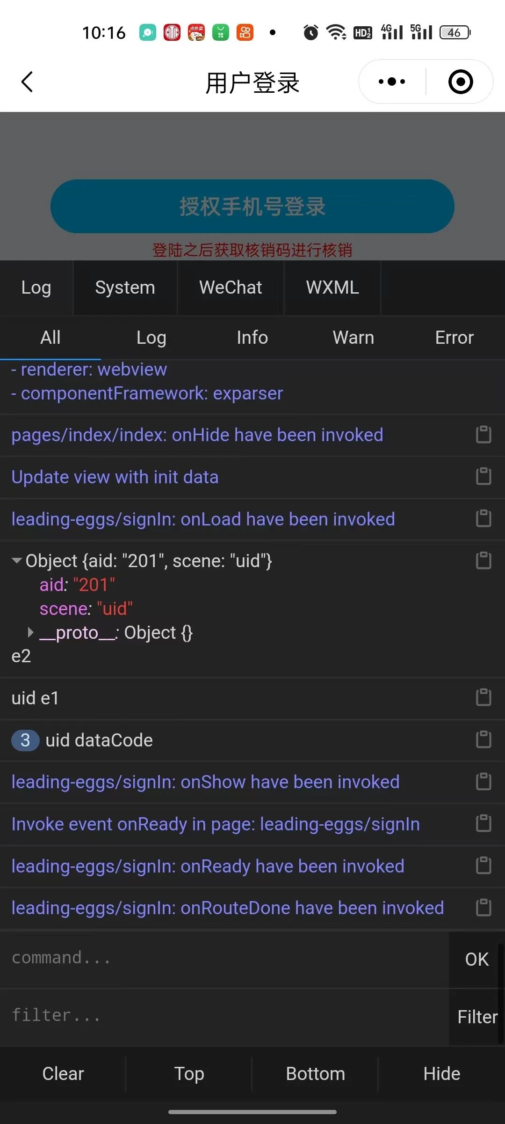Tap the 授权手机号登录 button
The image size is (505, 1124).
tap(252, 207)
